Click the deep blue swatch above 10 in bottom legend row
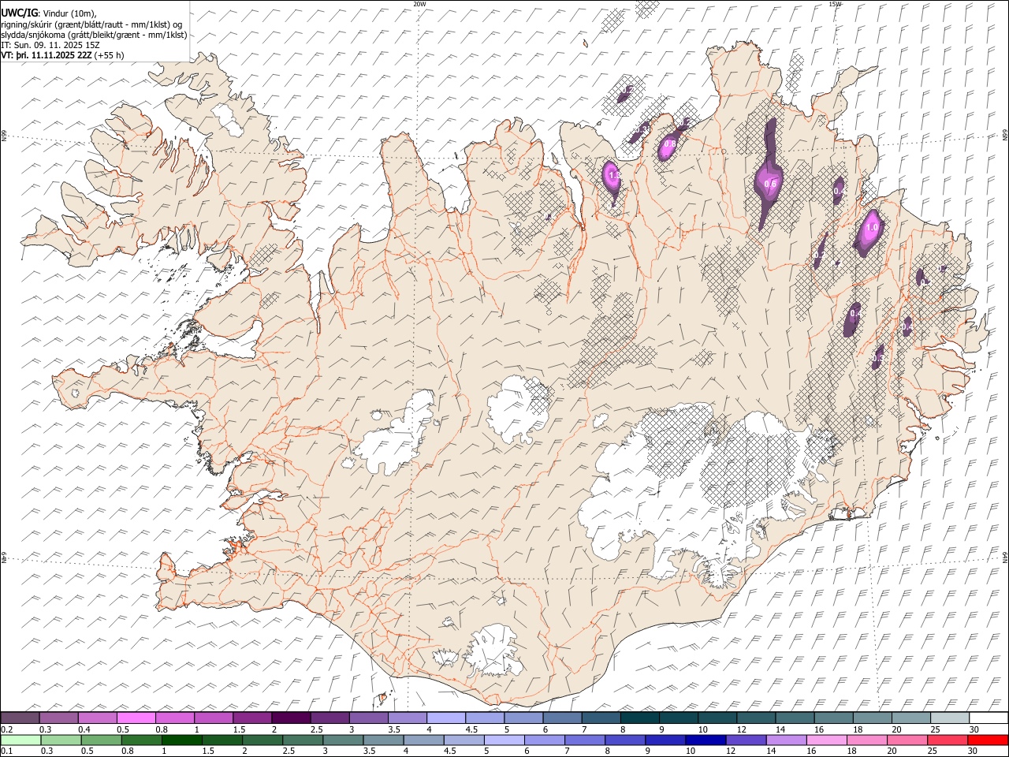This screenshot has height=757, width=1009. [x=706, y=740]
